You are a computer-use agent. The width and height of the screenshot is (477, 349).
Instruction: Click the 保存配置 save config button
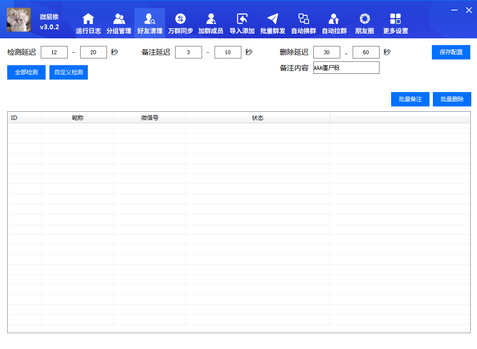451,52
